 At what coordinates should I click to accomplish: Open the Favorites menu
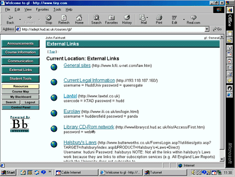tap(42, 9)
